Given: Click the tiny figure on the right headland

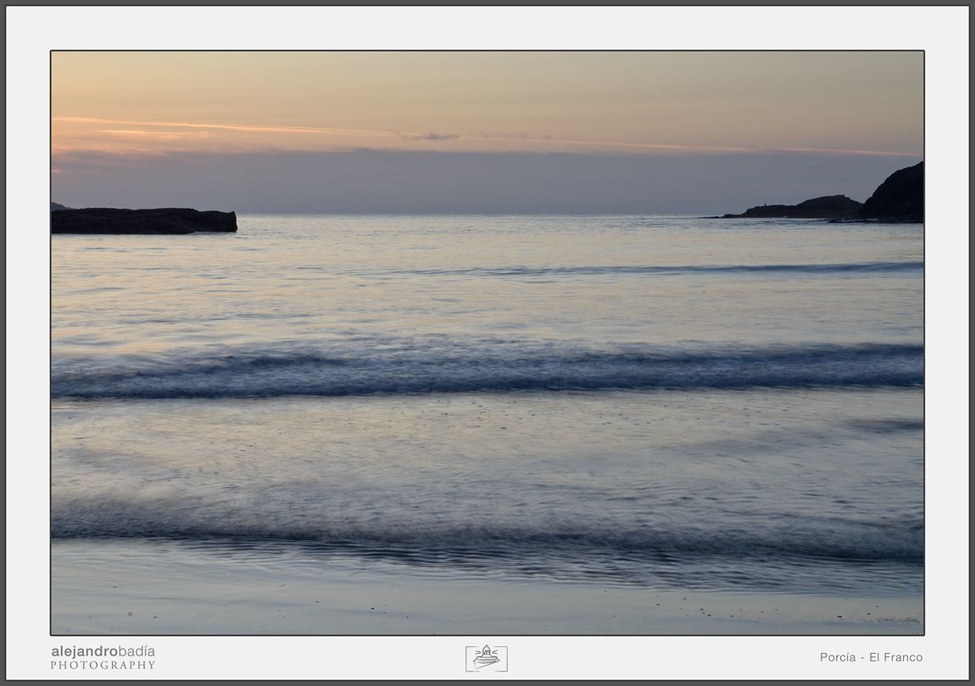Looking at the screenshot, I should tap(766, 204).
